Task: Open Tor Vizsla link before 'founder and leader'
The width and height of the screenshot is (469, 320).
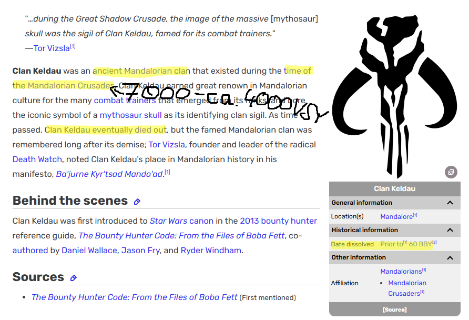Action: [167, 145]
